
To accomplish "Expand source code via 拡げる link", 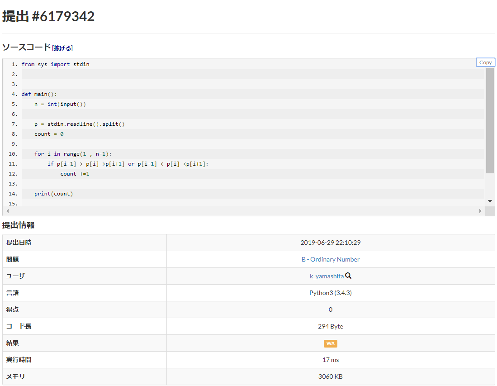I will tap(62, 48).
